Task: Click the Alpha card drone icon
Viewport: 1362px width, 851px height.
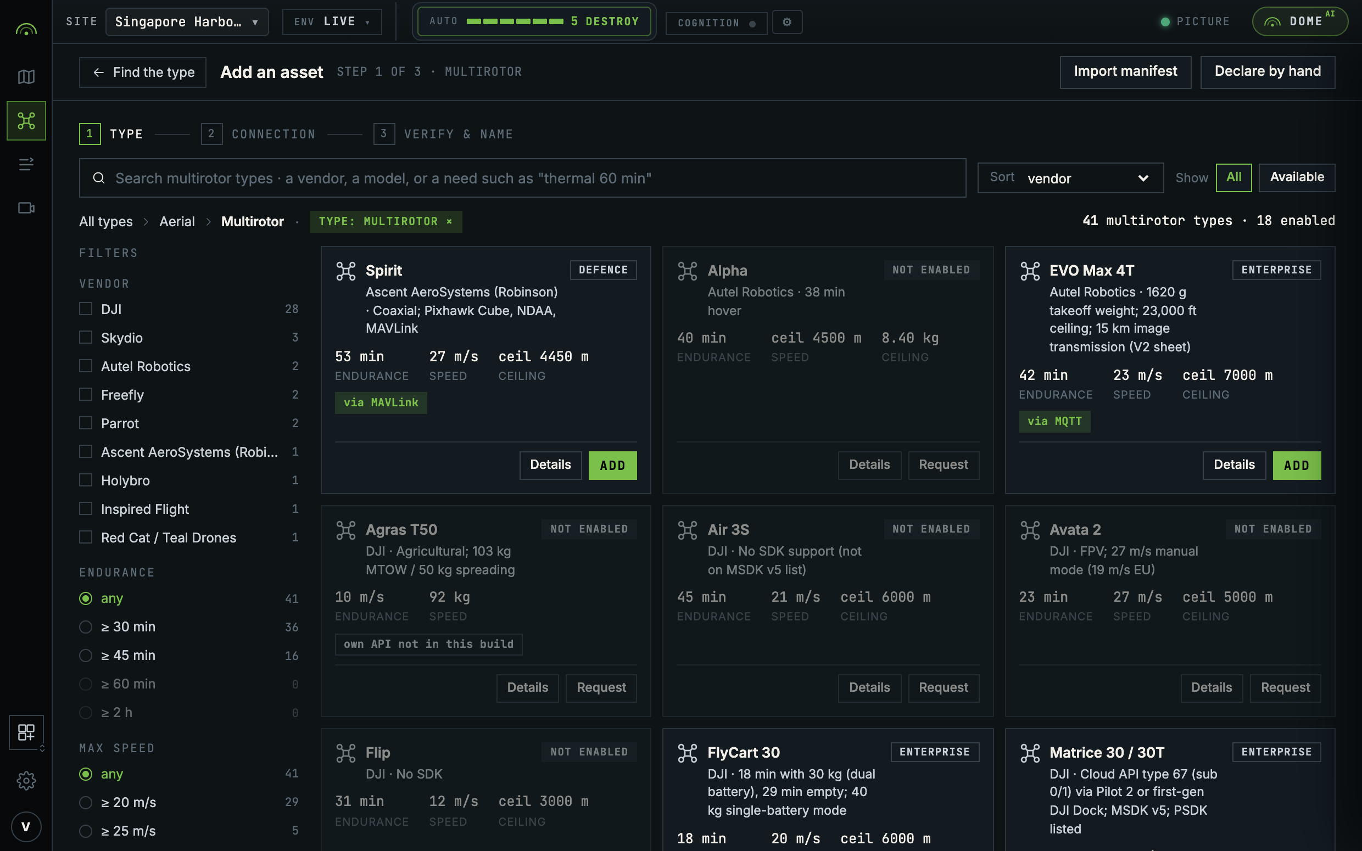Action: (x=687, y=271)
